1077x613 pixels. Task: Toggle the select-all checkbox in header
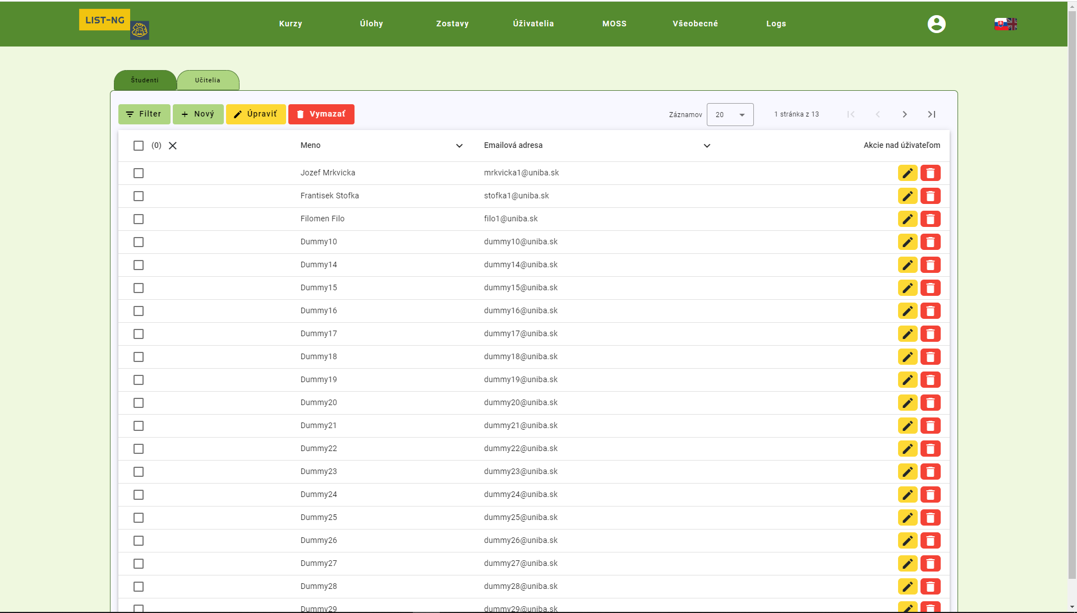point(139,146)
